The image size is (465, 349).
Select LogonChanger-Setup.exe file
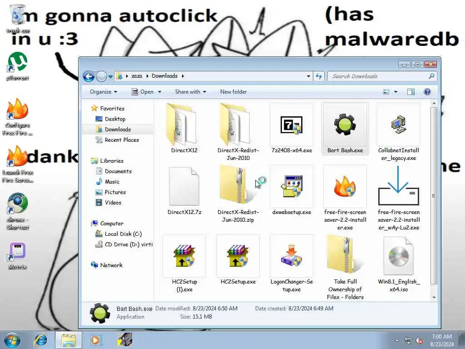[x=292, y=264]
